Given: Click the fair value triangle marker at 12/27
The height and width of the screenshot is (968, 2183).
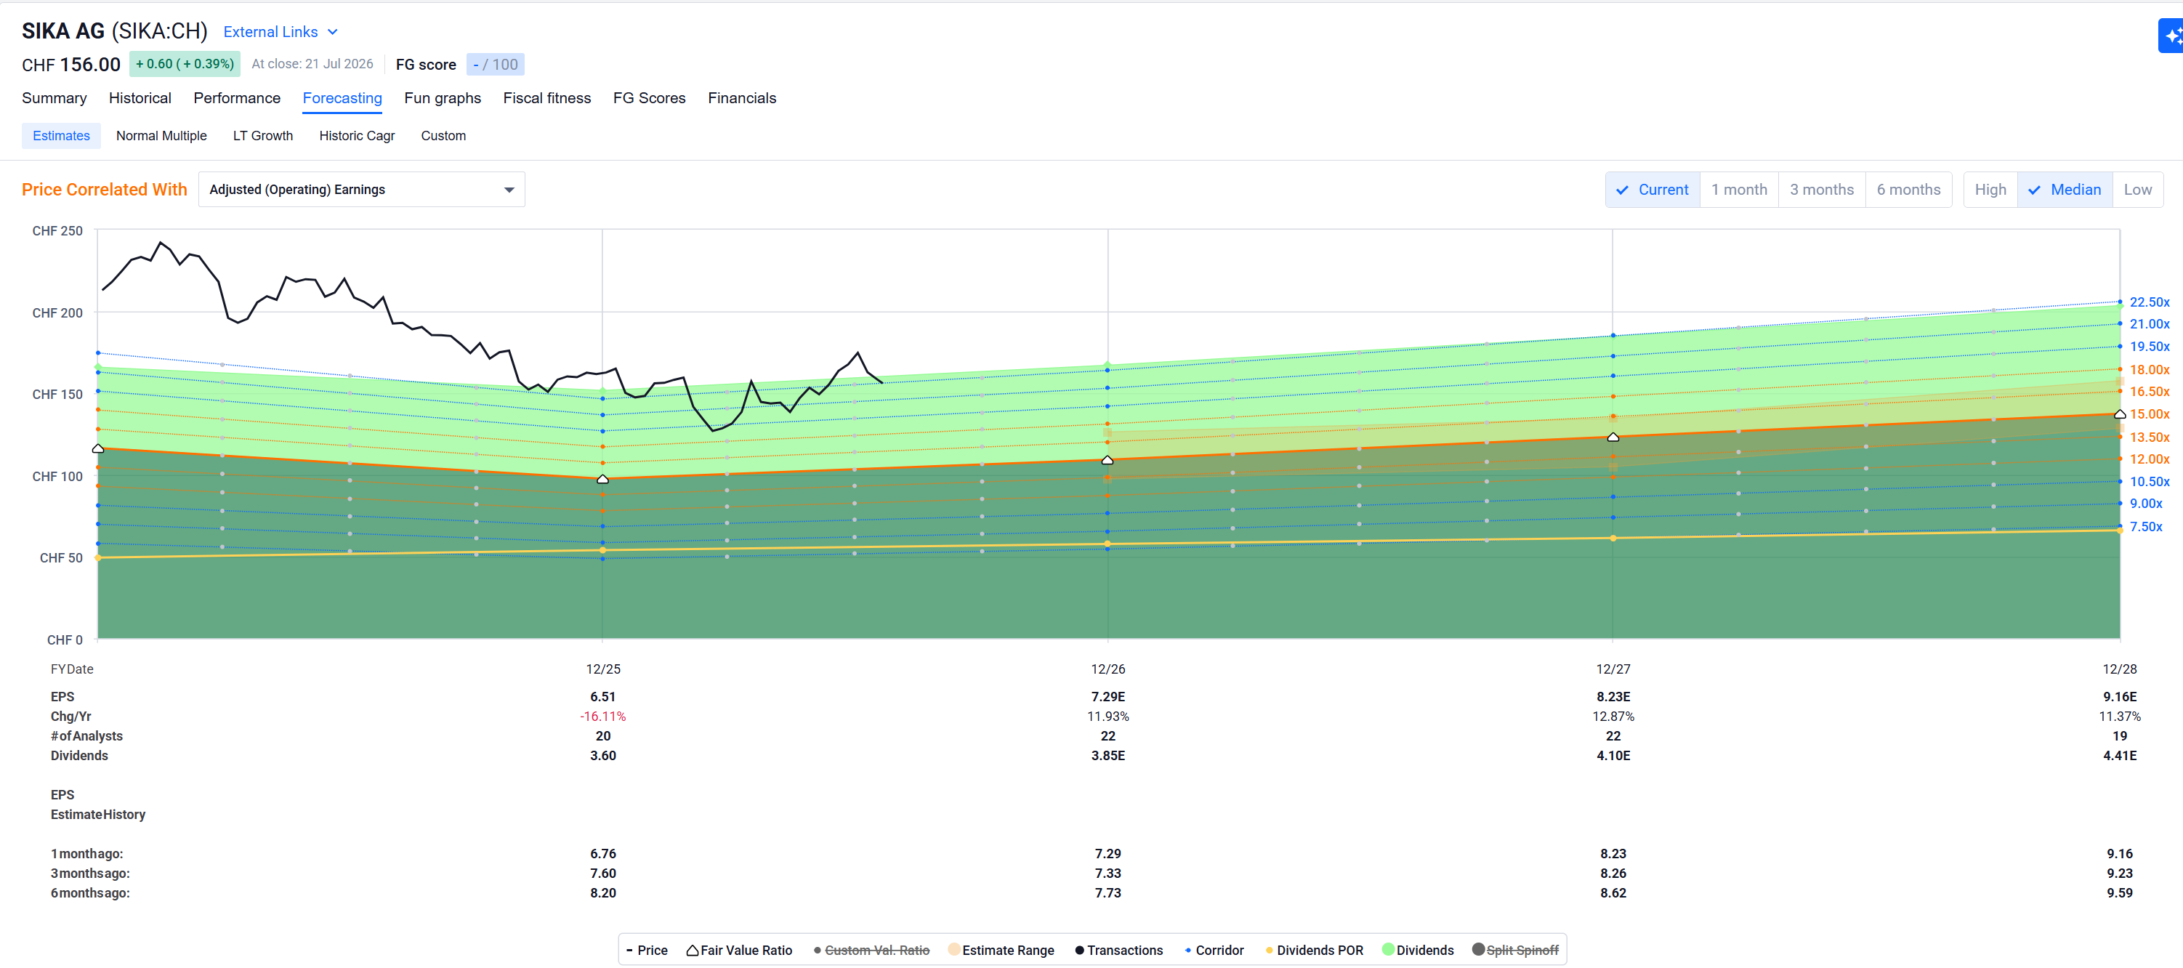Looking at the screenshot, I should 1613,437.
